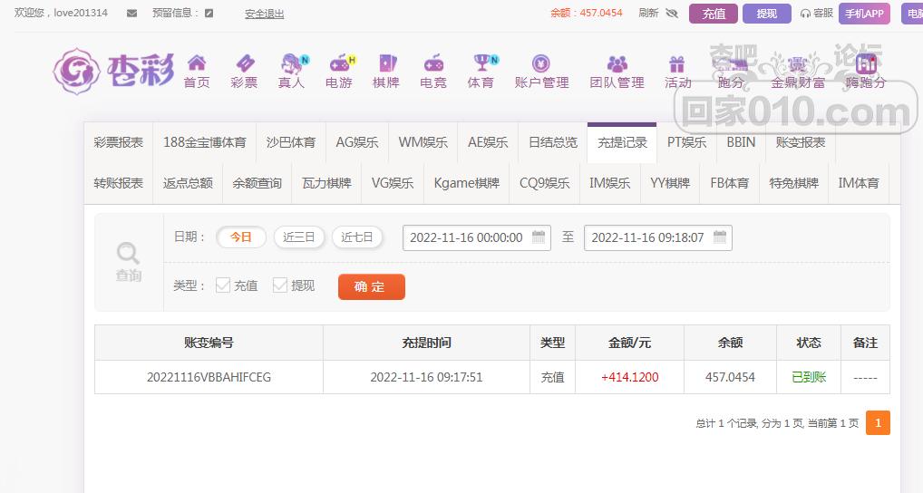Click the mail envelope icon

coord(132,14)
